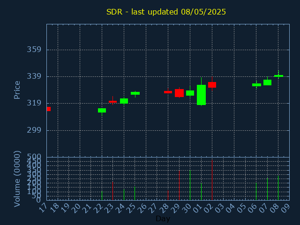This screenshot has height=225, width=300.
Task: Click the day 27 x-axis label
Action: tap(153, 208)
